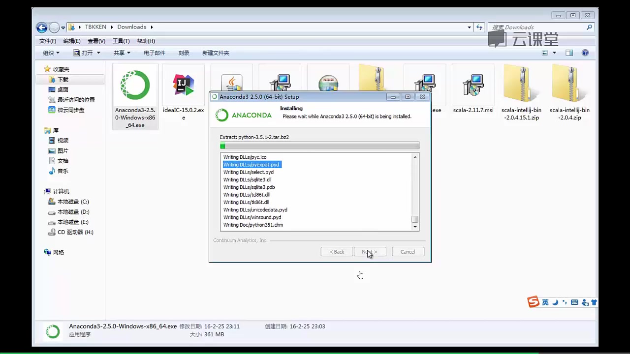Click the TBKKEN breadcrumb in address bar
The height and width of the screenshot is (354, 630).
[x=95, y=27]
